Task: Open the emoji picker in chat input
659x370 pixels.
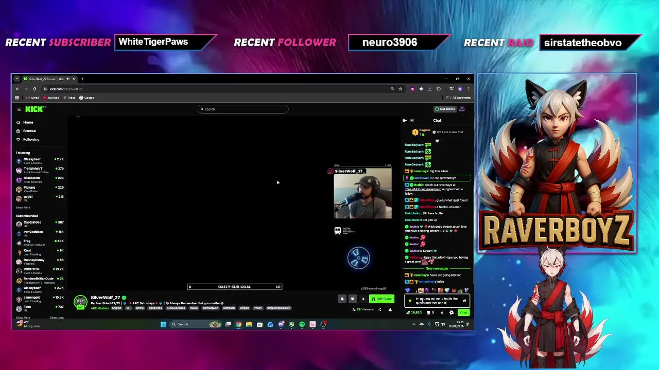Action: click(x=465, y=301)
